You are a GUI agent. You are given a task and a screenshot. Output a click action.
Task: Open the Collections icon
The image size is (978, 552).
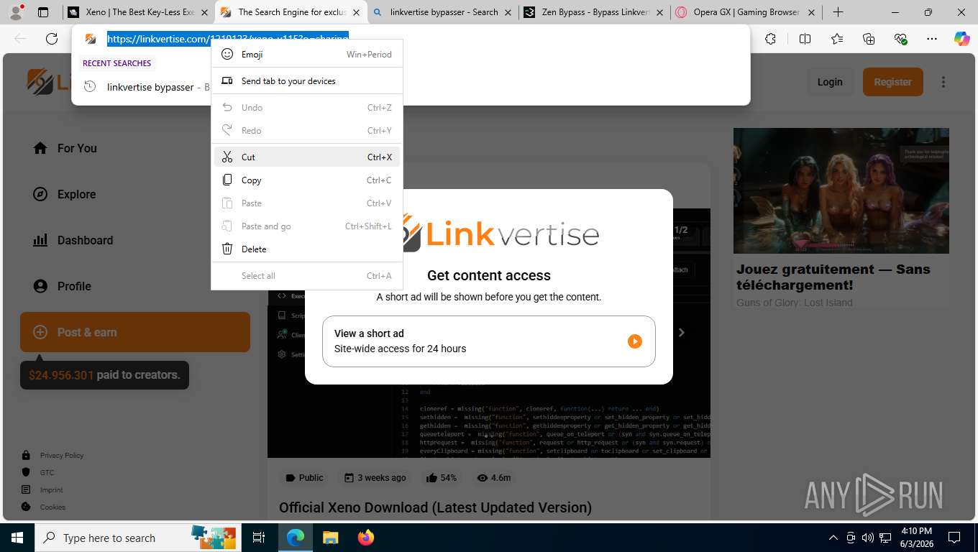coord(869,39)
